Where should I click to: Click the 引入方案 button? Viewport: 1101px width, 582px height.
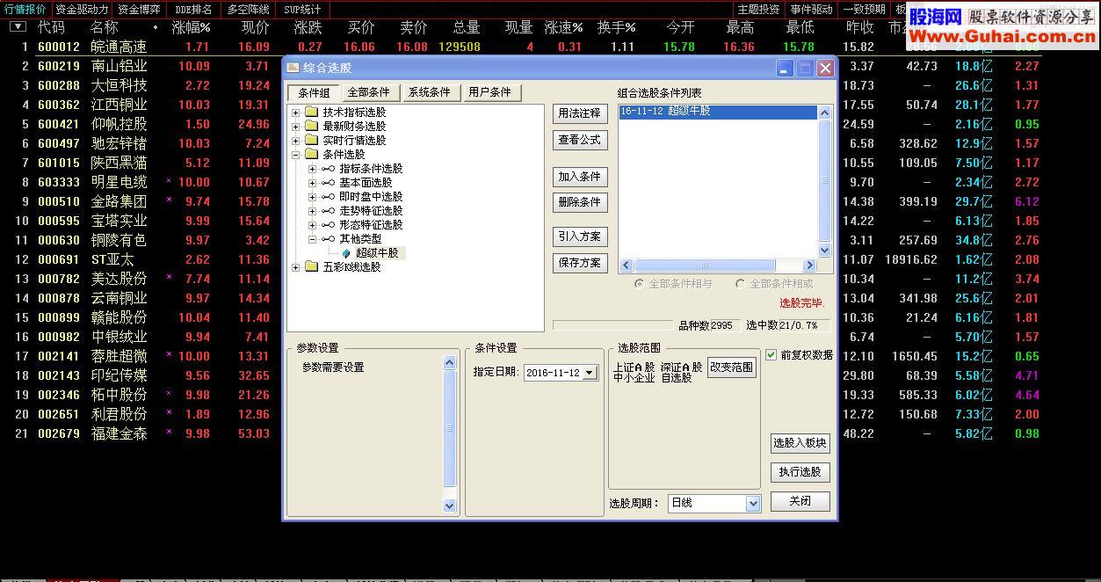click(580, 236)
